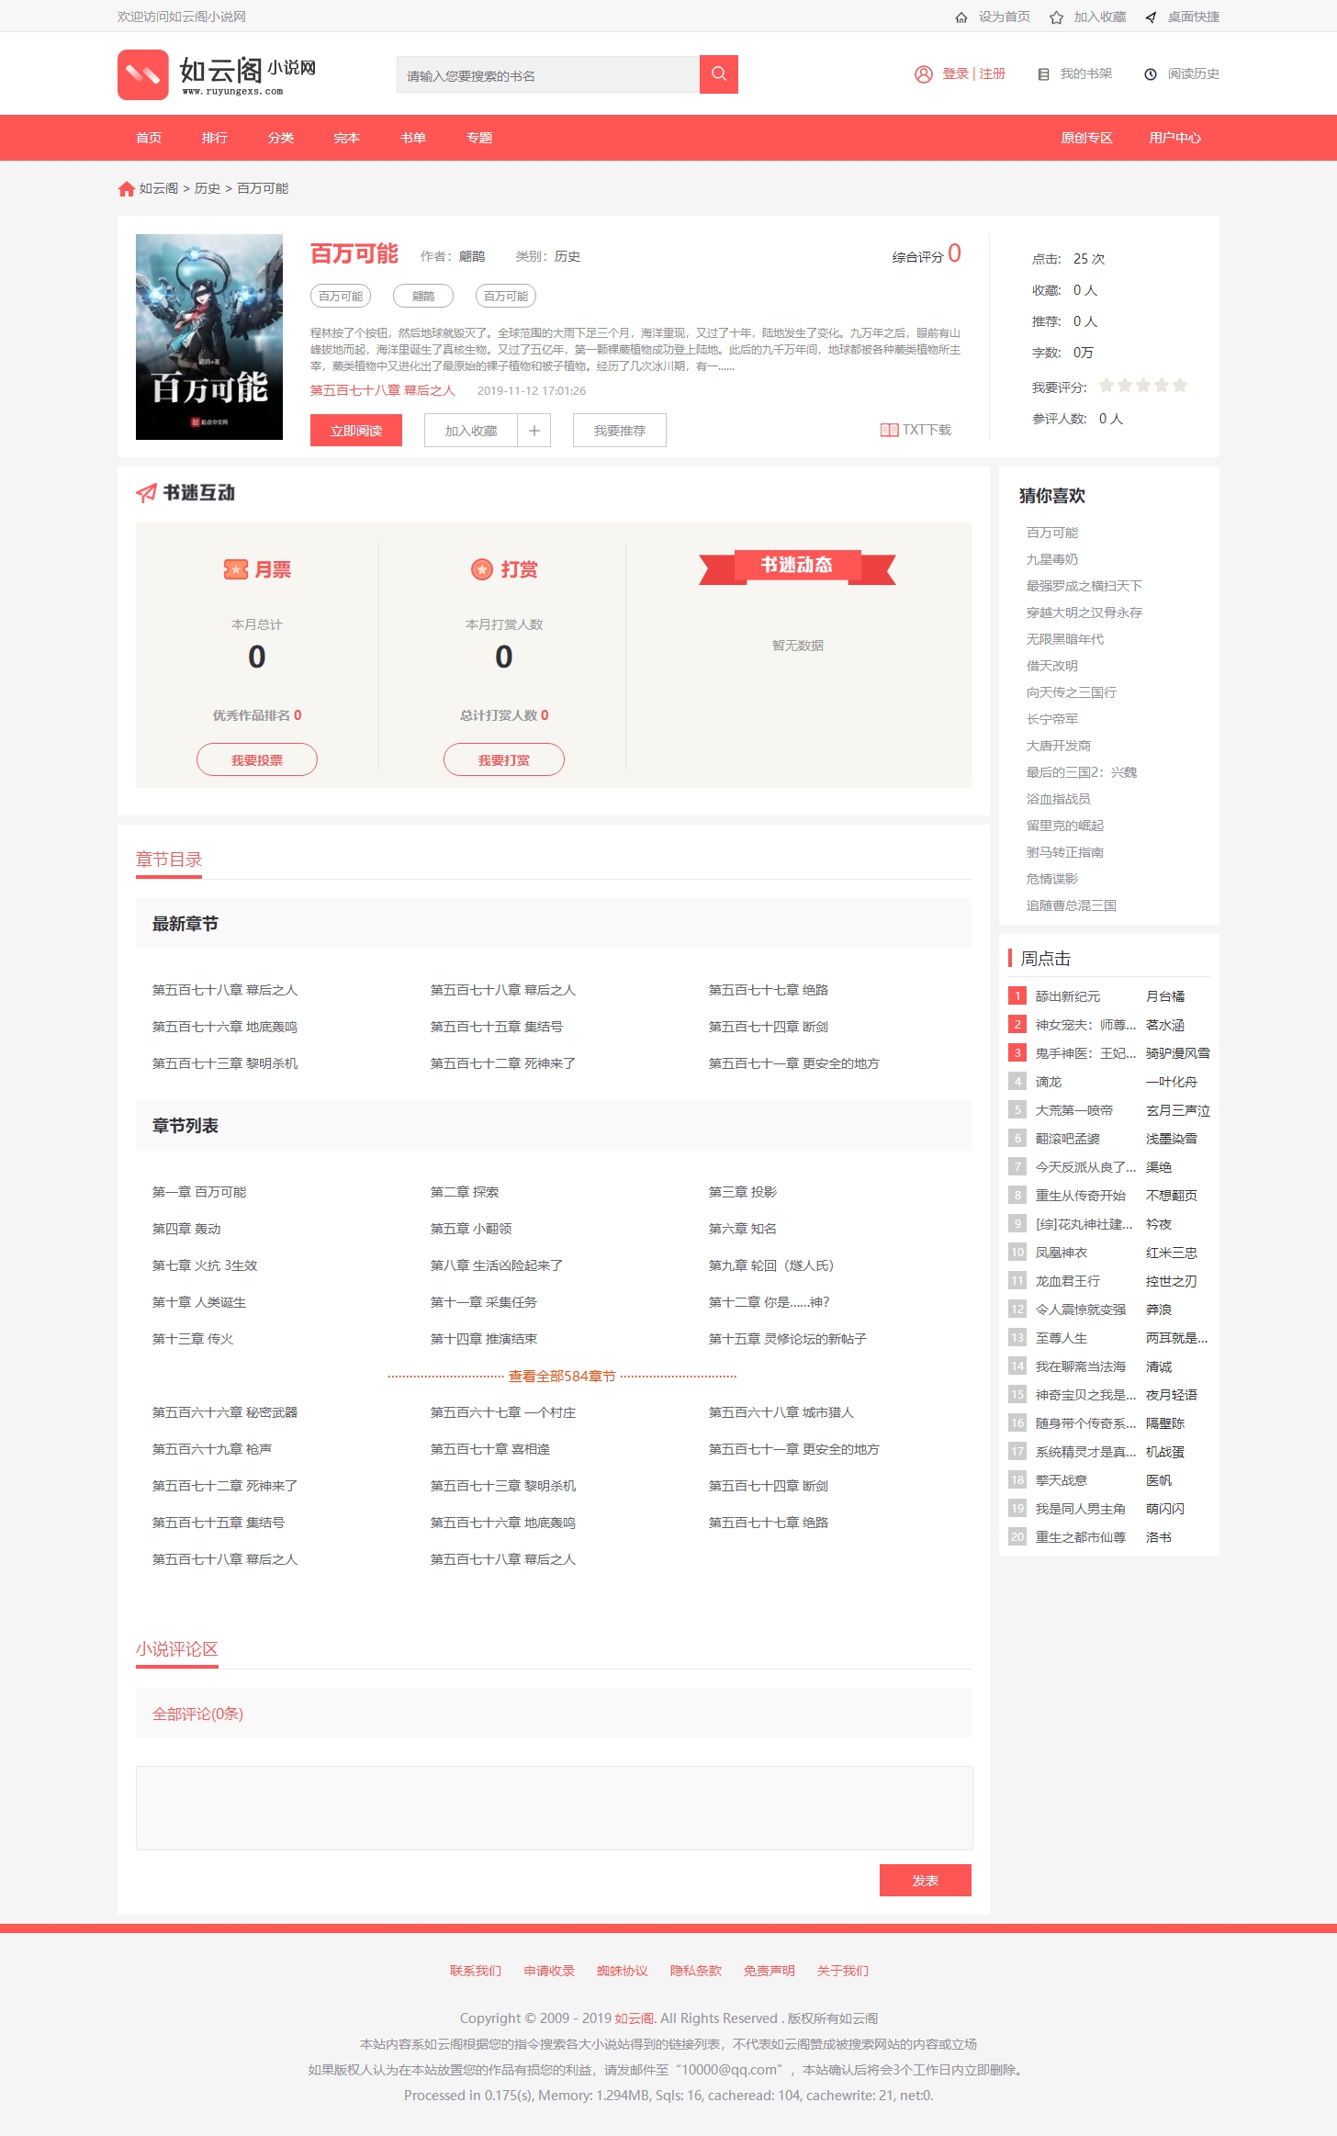Screen dimensions: 1337x2136
Task: Click the red search magnifier button
Action: point(719,74)
